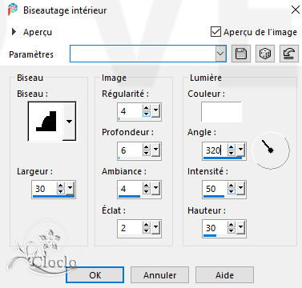Open the Biseau shape dropdown arrow

(x=69, y=122)
